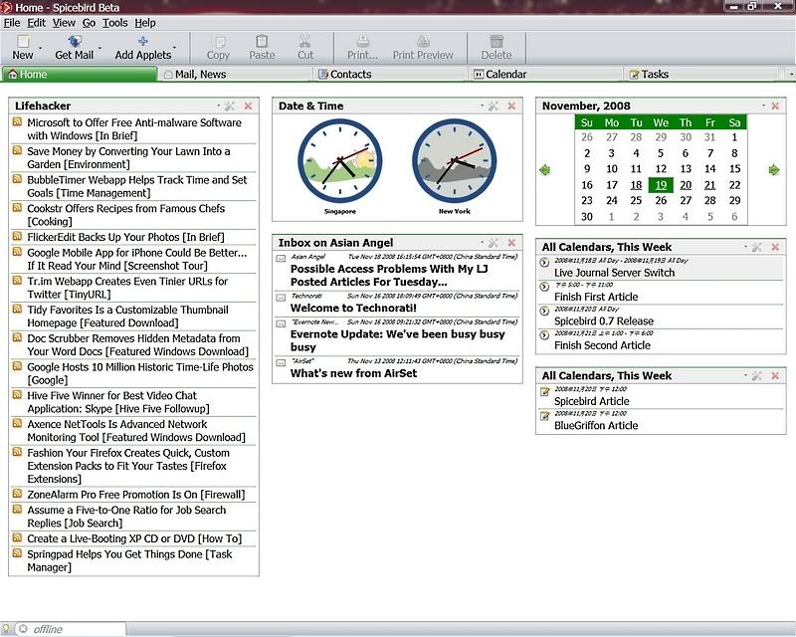
Task: Click the Cut scissors icon
Action: pos(305,41)
